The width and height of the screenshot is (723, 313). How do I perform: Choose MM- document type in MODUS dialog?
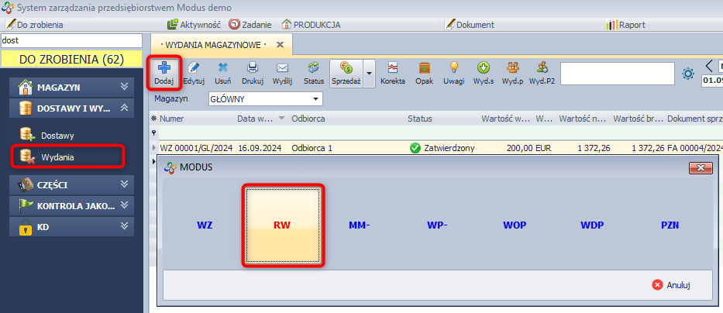(360, 225)
